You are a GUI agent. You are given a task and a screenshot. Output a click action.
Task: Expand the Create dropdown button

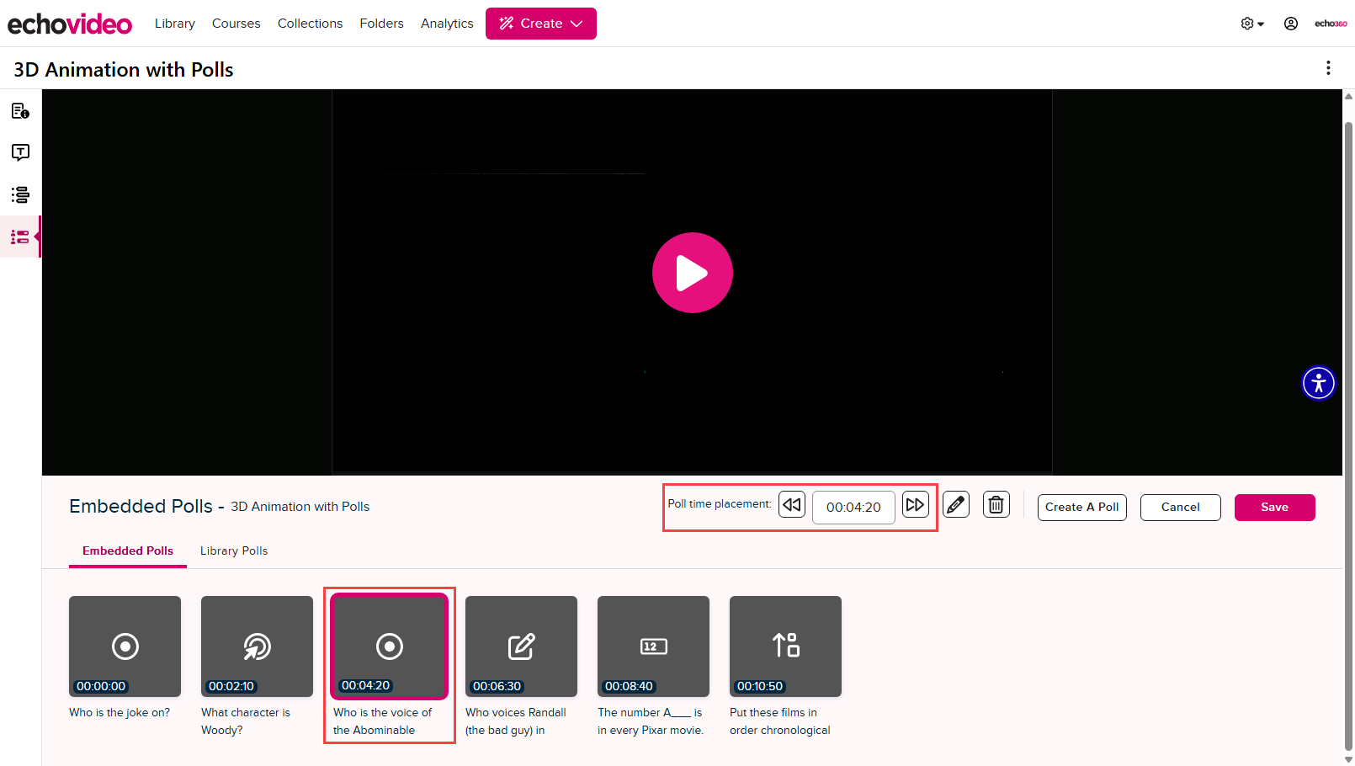pyautogui.click(x=541, y=24)
